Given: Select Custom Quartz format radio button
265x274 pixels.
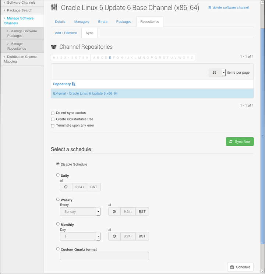Looking at the screenshot, I should pyautogui.click(x=58, y=249).
